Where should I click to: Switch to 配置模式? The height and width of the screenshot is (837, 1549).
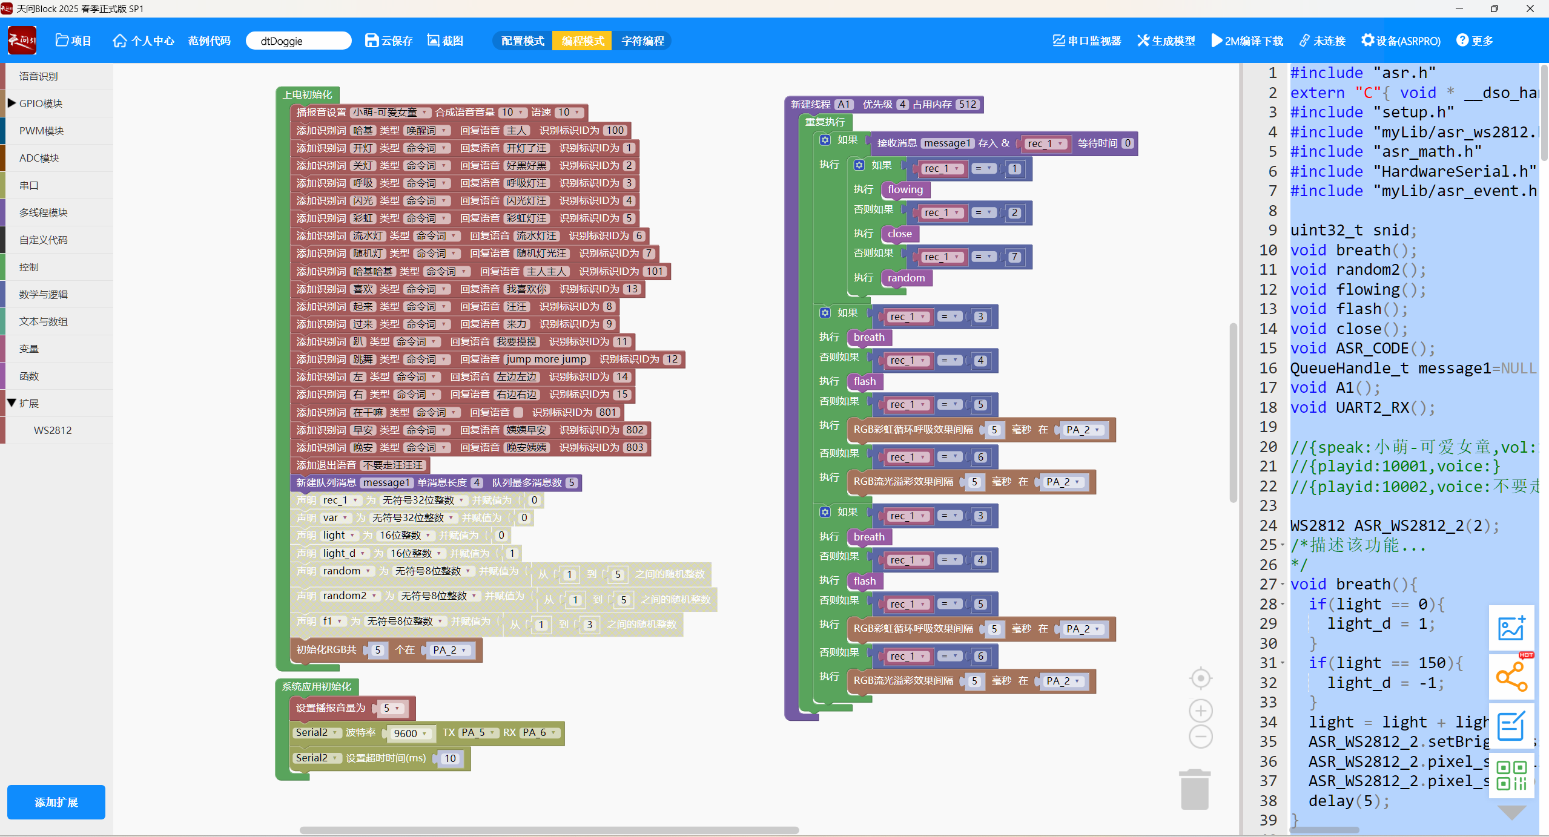click(x=523, y=41)
